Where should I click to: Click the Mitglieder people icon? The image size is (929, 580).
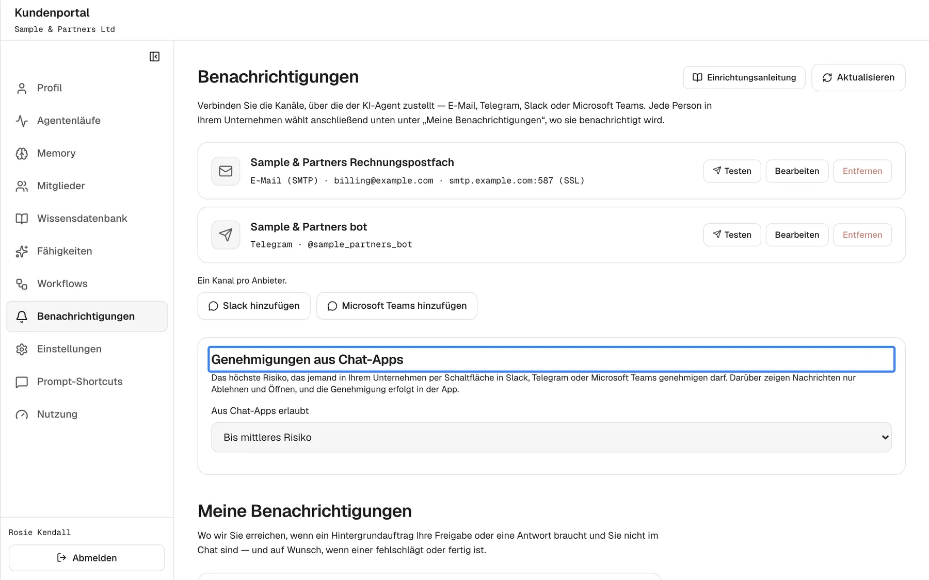click(22, 186)
